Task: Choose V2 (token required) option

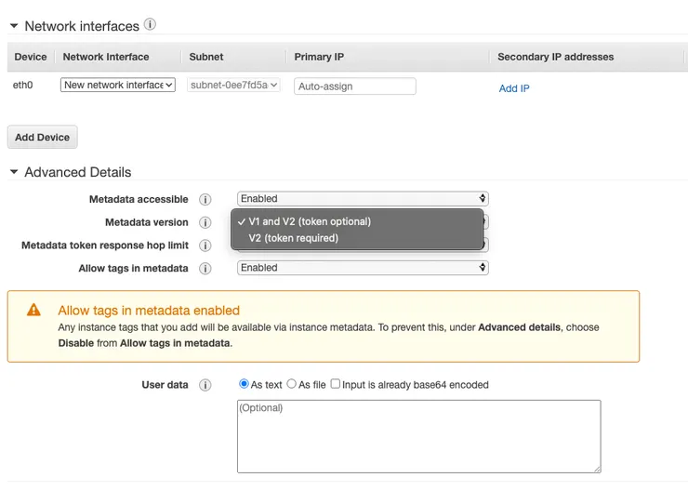Action: click(x=294, y=238)
